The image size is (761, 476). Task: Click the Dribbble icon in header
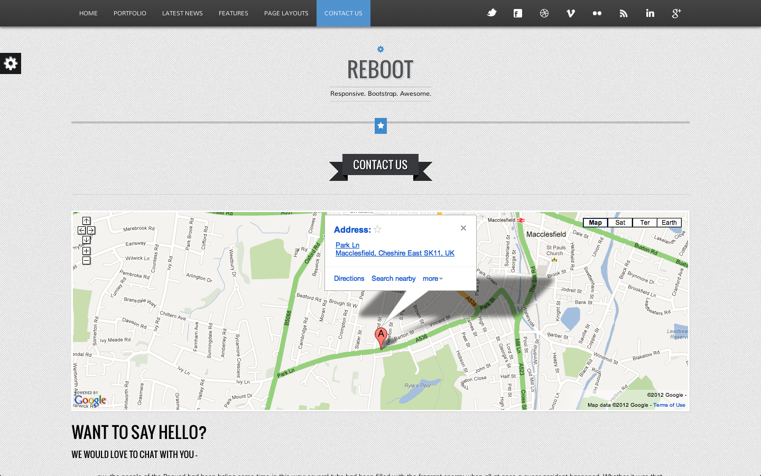(544, 13)
